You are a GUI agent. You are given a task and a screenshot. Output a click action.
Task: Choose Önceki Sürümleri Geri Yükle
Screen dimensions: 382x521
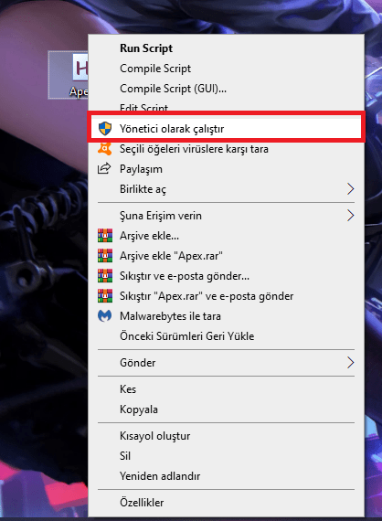click(226, 336)
